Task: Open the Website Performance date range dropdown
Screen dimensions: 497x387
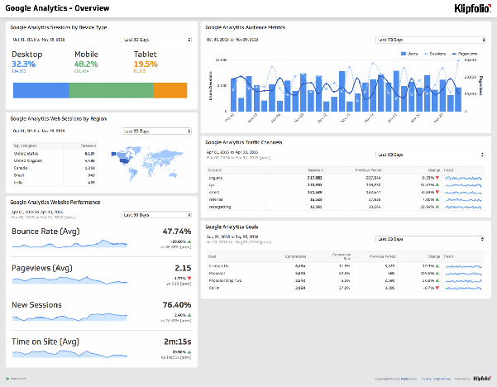Action: (156, 215)
